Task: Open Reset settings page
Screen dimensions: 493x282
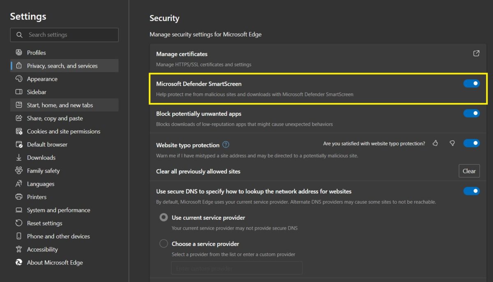Action: (x=65, y=223)
